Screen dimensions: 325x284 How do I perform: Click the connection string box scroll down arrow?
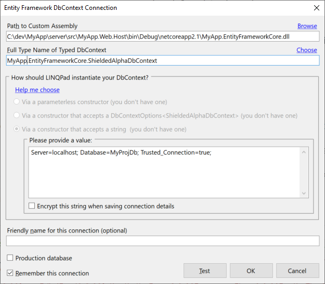point(304,193)
